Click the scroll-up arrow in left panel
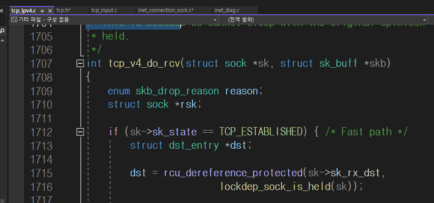The height and width of the screenshot is (203, 434). click(x=2, y=40)
